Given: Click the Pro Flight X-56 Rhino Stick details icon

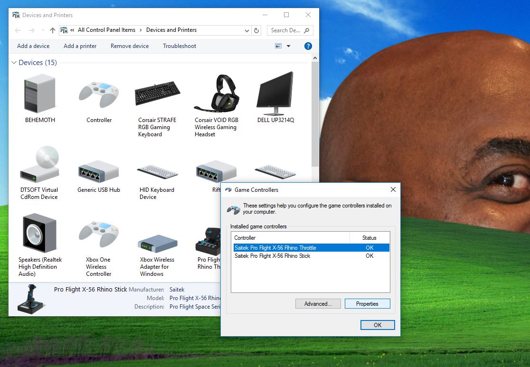Looking at the screenshot, I should pos(31,299).
